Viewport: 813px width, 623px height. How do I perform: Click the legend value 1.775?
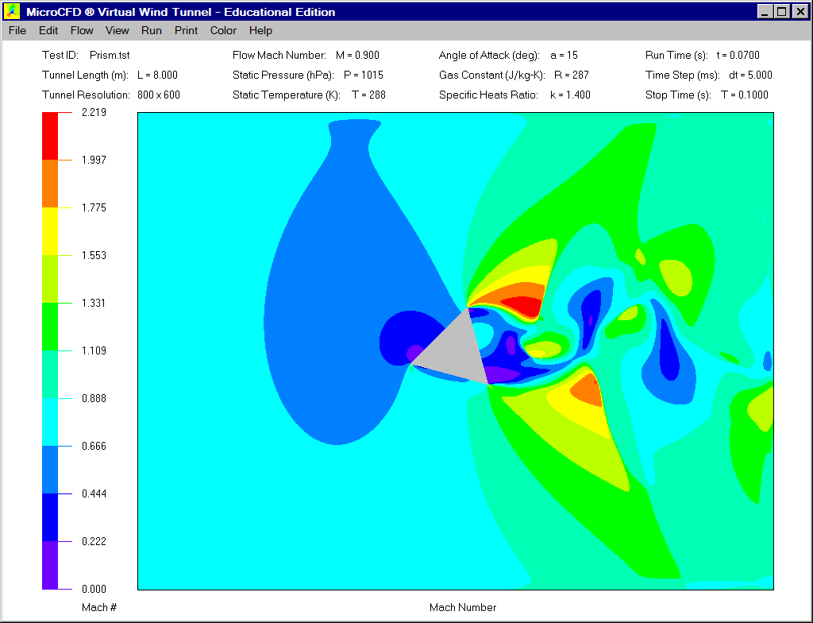[x=94, y=207]
